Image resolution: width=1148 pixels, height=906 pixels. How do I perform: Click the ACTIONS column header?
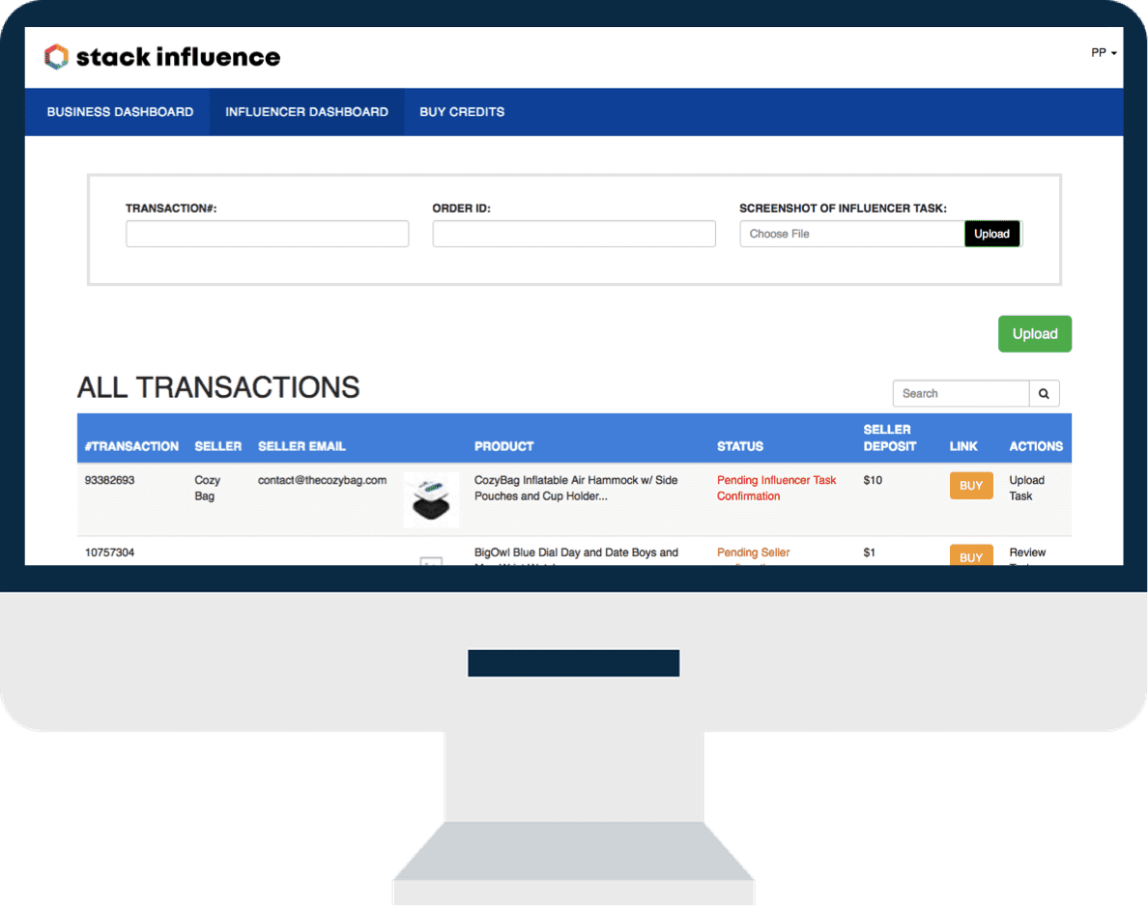(1036, 445)
